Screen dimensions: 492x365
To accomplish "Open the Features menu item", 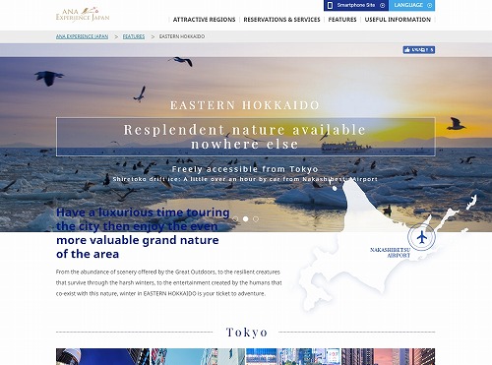I will tap(342, 20).
